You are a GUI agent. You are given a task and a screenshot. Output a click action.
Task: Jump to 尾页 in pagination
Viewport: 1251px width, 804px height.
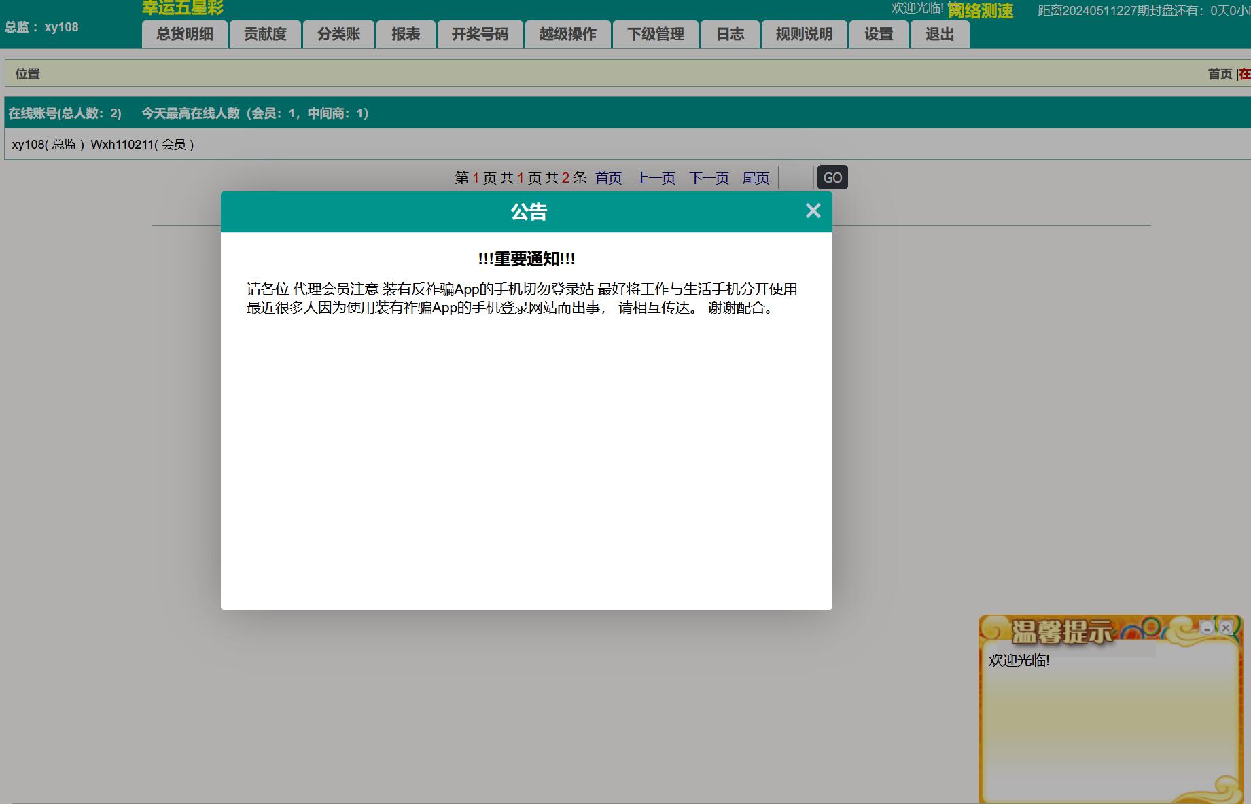point(756,178)
